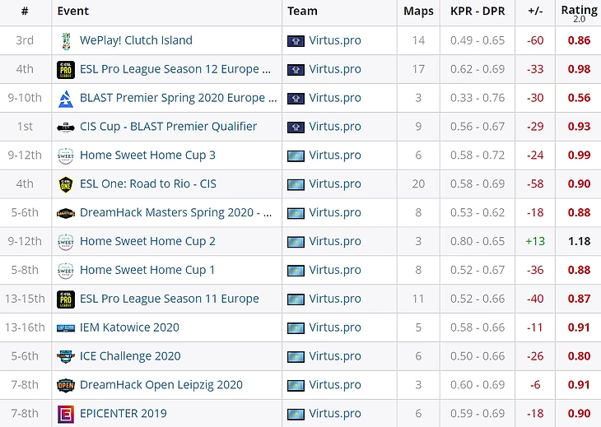The image size is (601, 427).
Task: Sort the table by Maps column
Action: coord(418,12)
